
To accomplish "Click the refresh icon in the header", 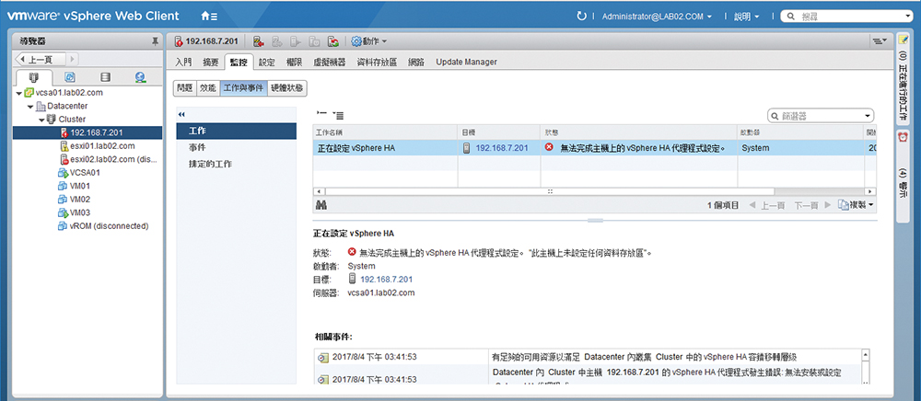I will pyautogui.click(x=581, y=17).
